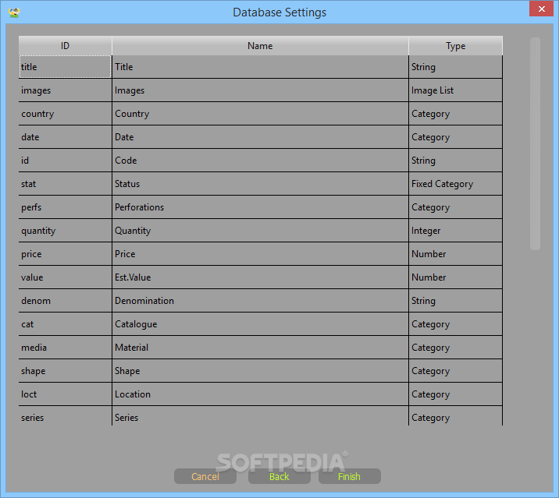Select the 'Price' name cell

tap(260, 254)
